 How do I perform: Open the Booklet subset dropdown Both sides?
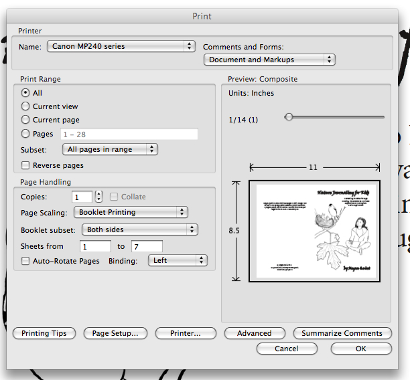[140, 229]
